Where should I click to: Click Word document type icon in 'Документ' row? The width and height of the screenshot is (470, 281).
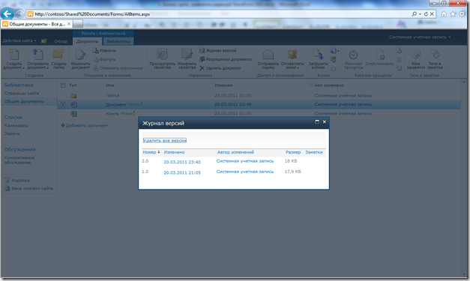coord(73,105)
